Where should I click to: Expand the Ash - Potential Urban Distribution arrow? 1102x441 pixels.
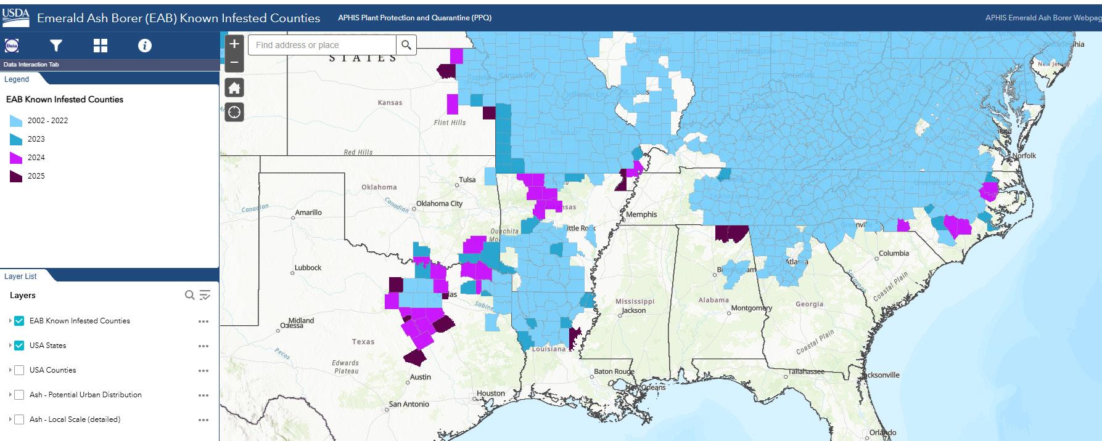click(x=10, y=395)
